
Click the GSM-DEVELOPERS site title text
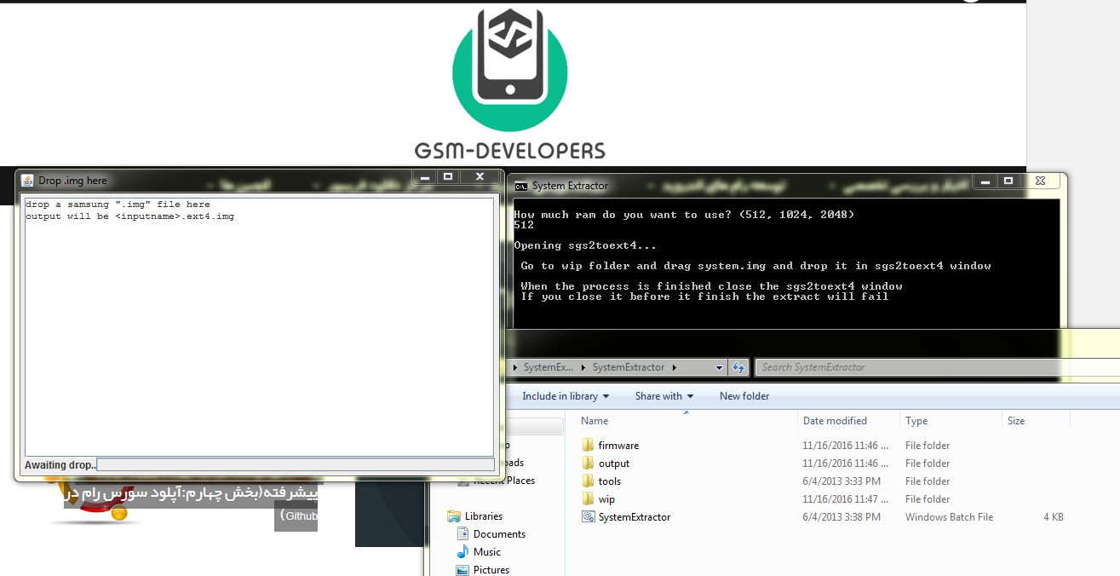(510, 151)
